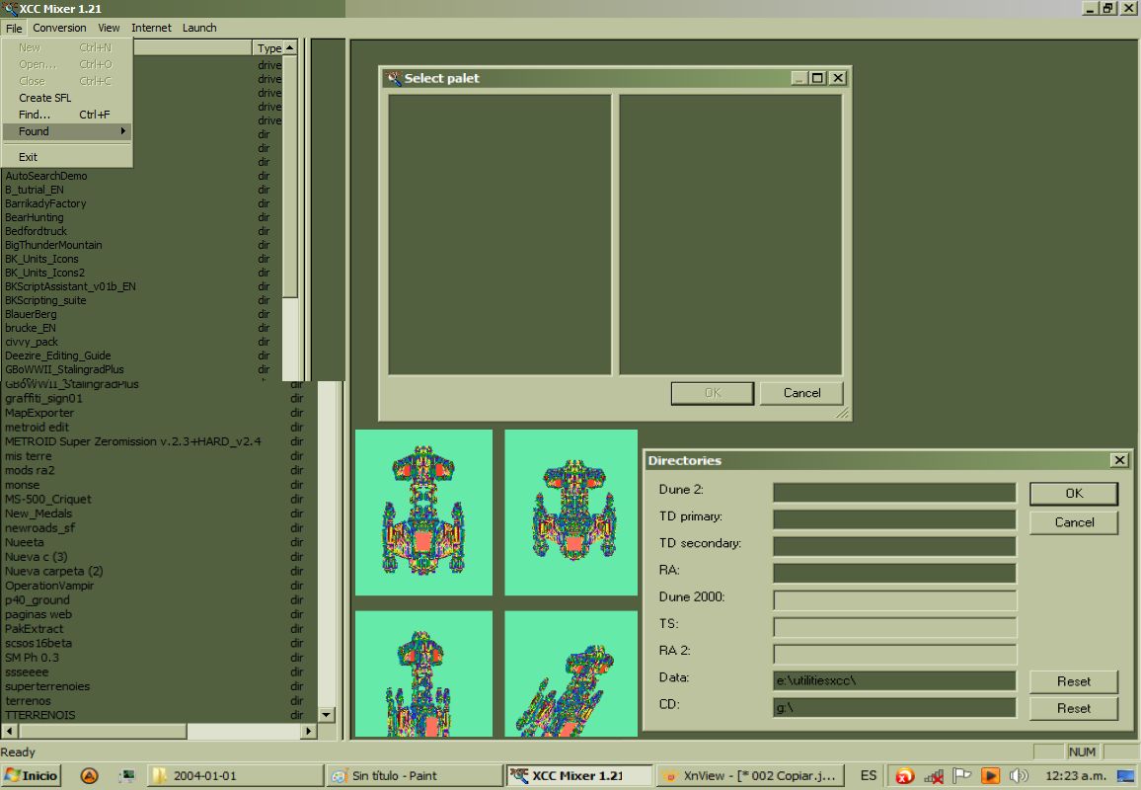Image resolution: width=1141 pixels, height=790 pixels.
Task: Click the file list scroll-up arrow
Action: tap(289, 47)
